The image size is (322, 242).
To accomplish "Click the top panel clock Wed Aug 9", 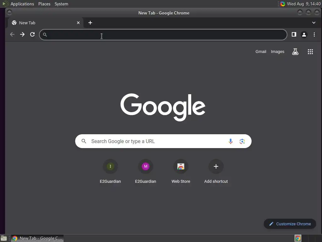I will point(303,4).
